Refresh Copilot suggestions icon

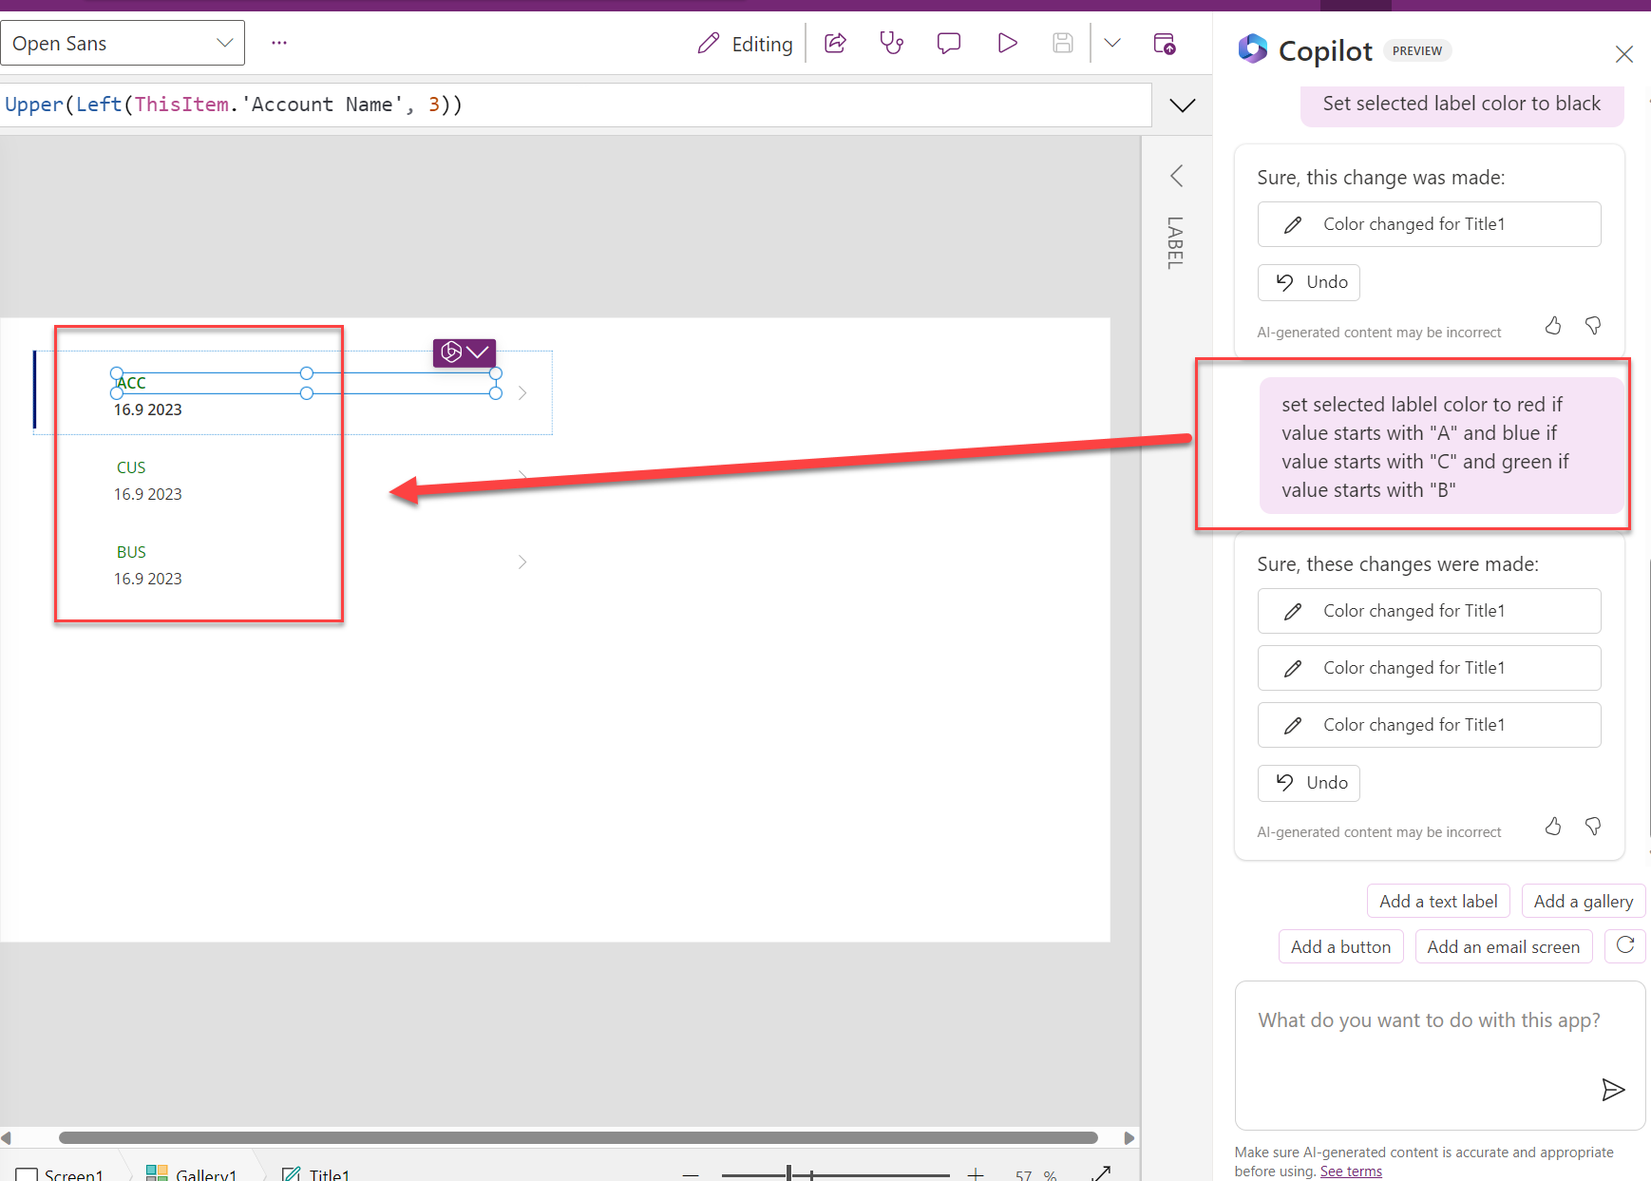click(1624, 945)
